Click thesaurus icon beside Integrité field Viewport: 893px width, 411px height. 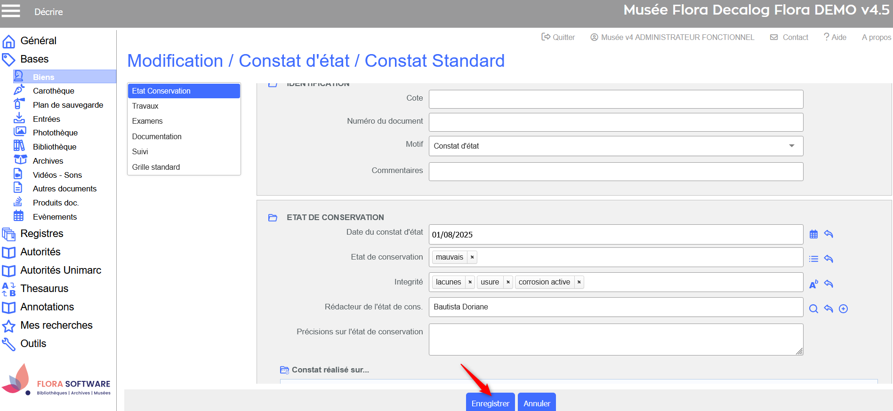(813, 284)
